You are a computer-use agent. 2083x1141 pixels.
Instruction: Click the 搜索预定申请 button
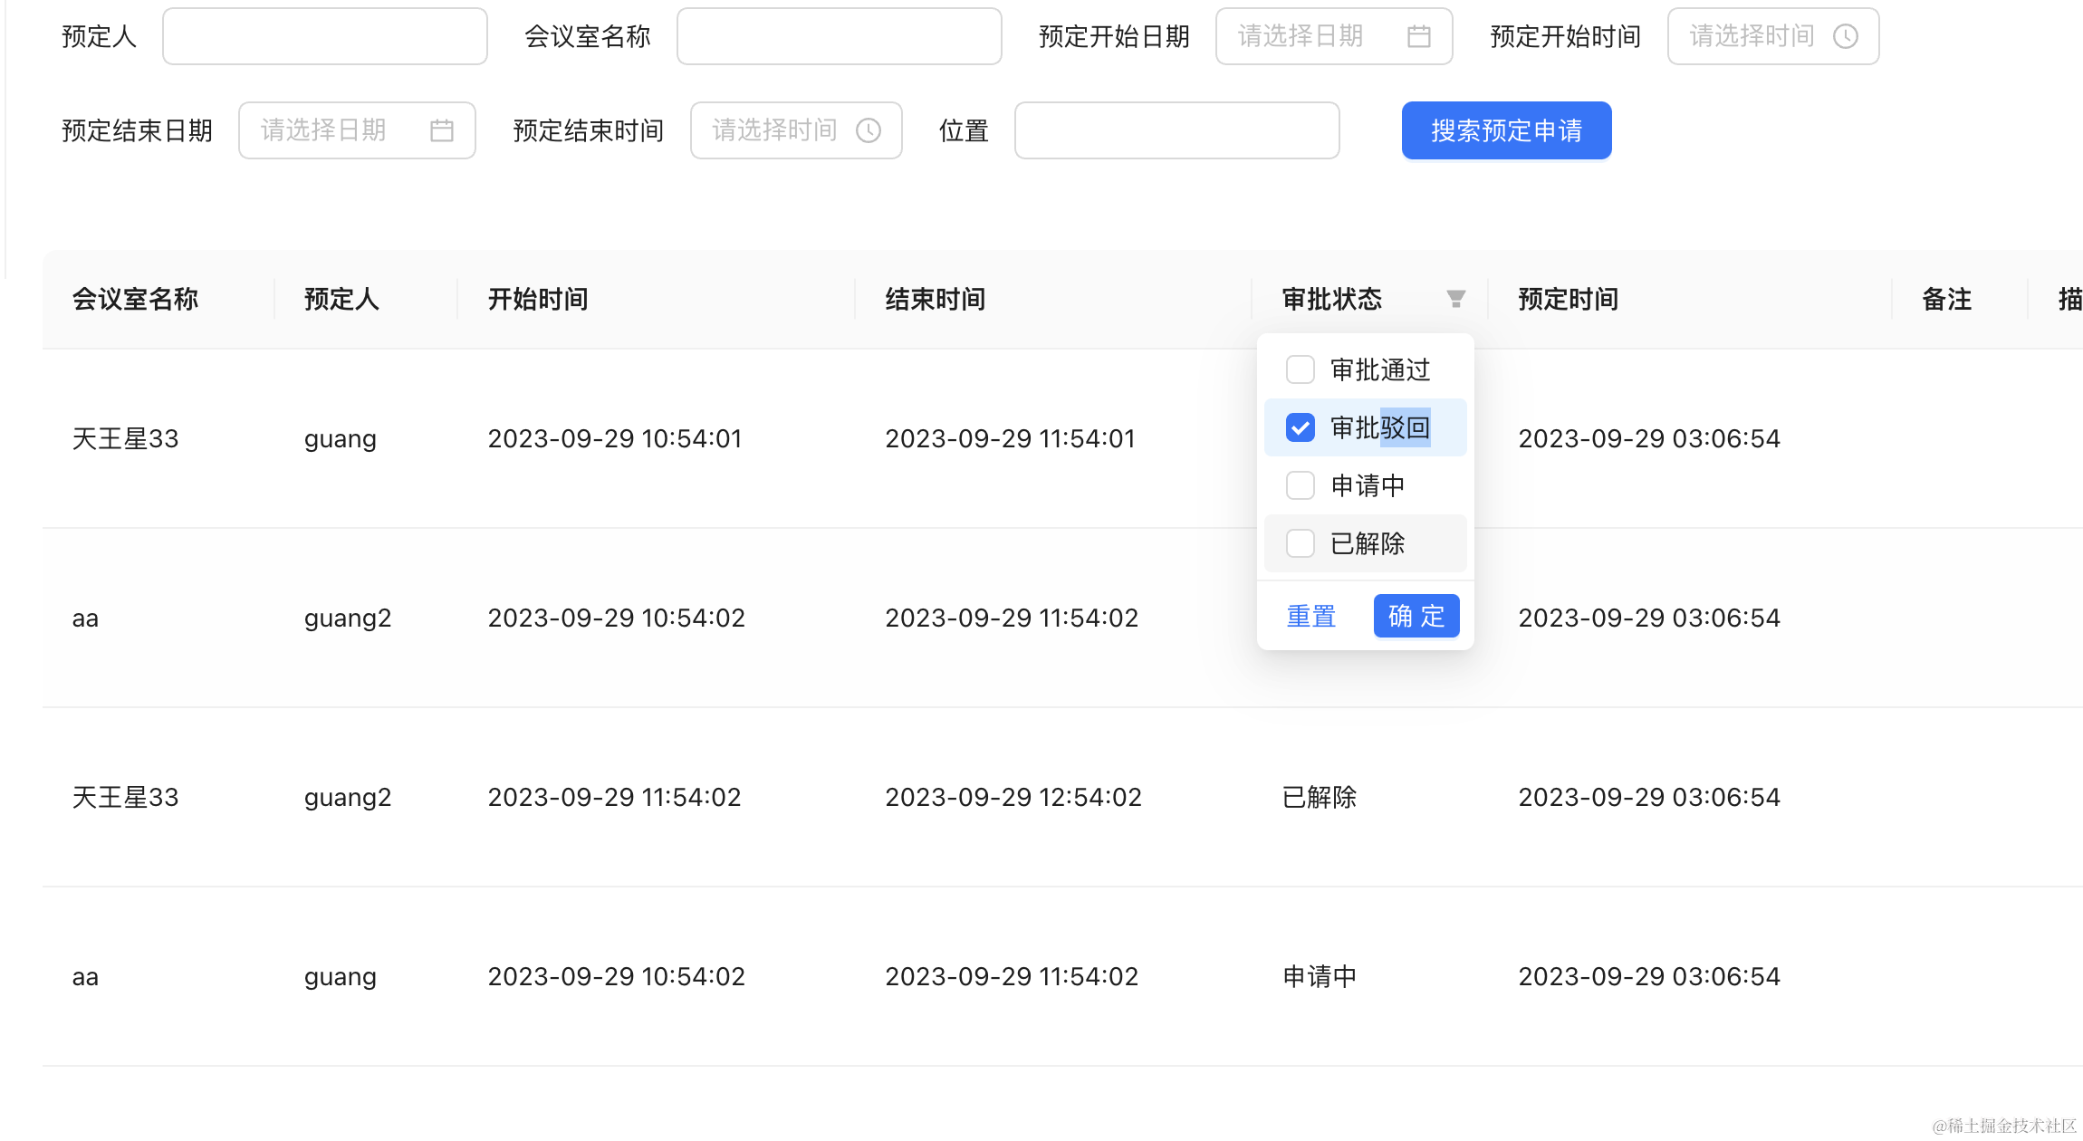[1506, 130]
